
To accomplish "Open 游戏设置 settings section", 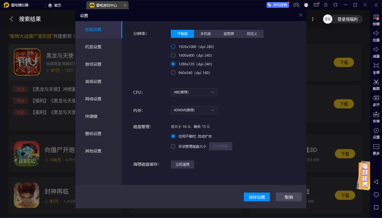I will coord(98,64).
